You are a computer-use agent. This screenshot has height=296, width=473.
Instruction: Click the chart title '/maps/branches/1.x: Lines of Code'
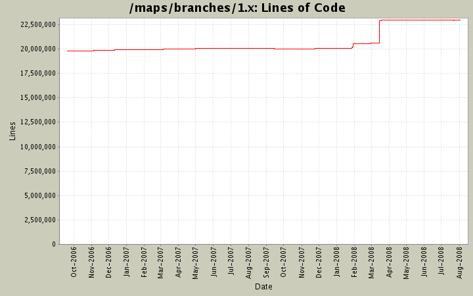click(237, 8)
